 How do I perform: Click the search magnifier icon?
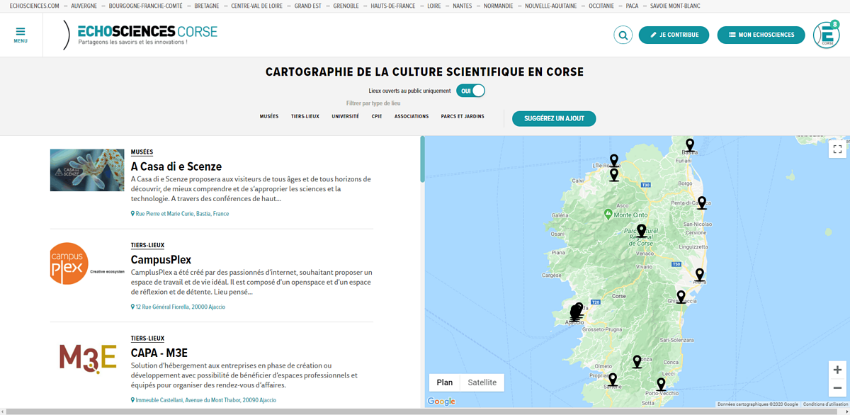[x=623, y=35]
